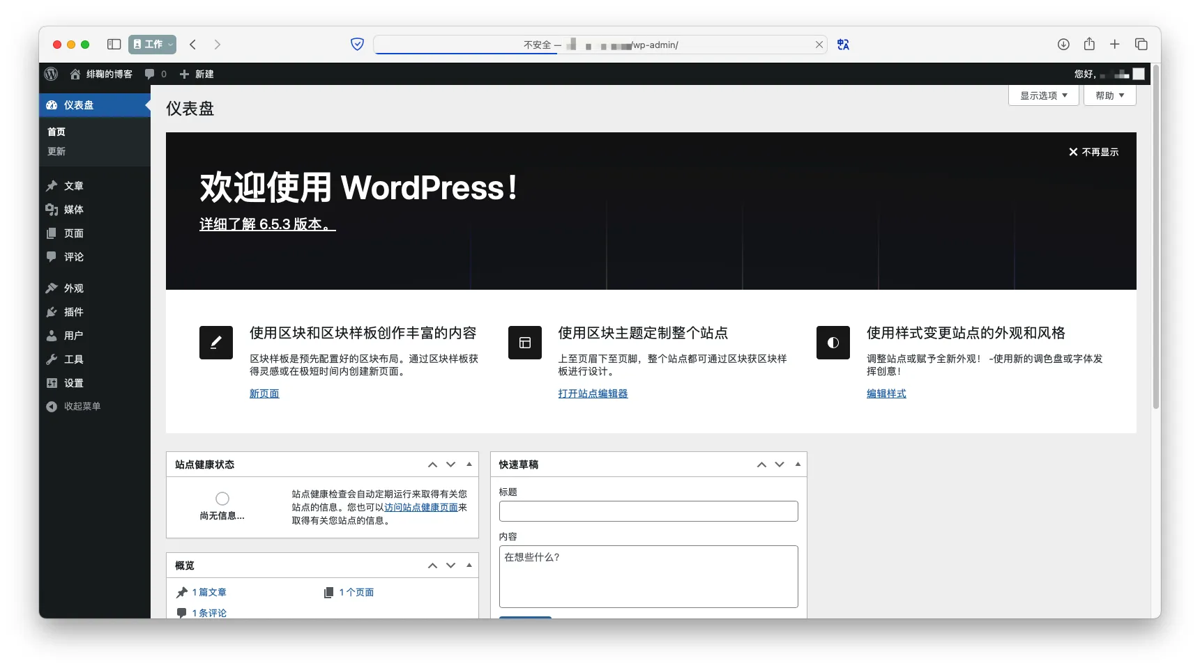1200x670 pixels.
Task: Click Safari's translate page icon
Action: [x=843, y=45]
